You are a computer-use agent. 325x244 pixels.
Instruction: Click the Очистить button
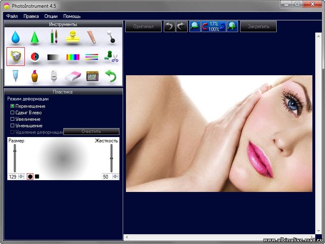click(91, 131)
